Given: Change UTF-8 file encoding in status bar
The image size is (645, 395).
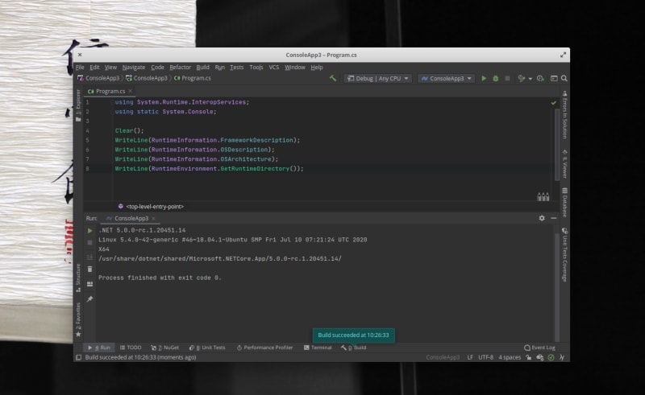Looking at the screenshot, I should pos(485,357).
